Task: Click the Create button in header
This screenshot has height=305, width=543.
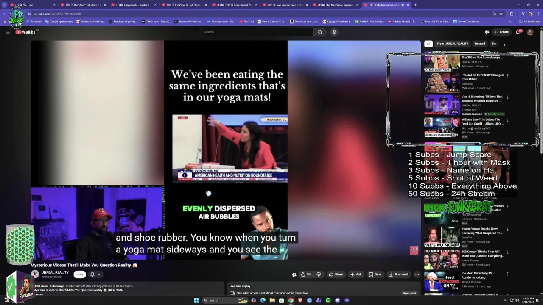Action: pos(501,32)
